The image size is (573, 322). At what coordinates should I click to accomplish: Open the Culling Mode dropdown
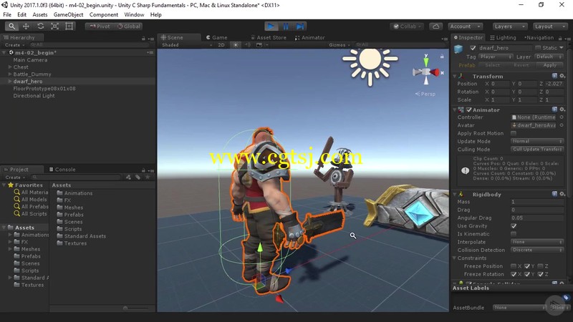click(536, 150)
